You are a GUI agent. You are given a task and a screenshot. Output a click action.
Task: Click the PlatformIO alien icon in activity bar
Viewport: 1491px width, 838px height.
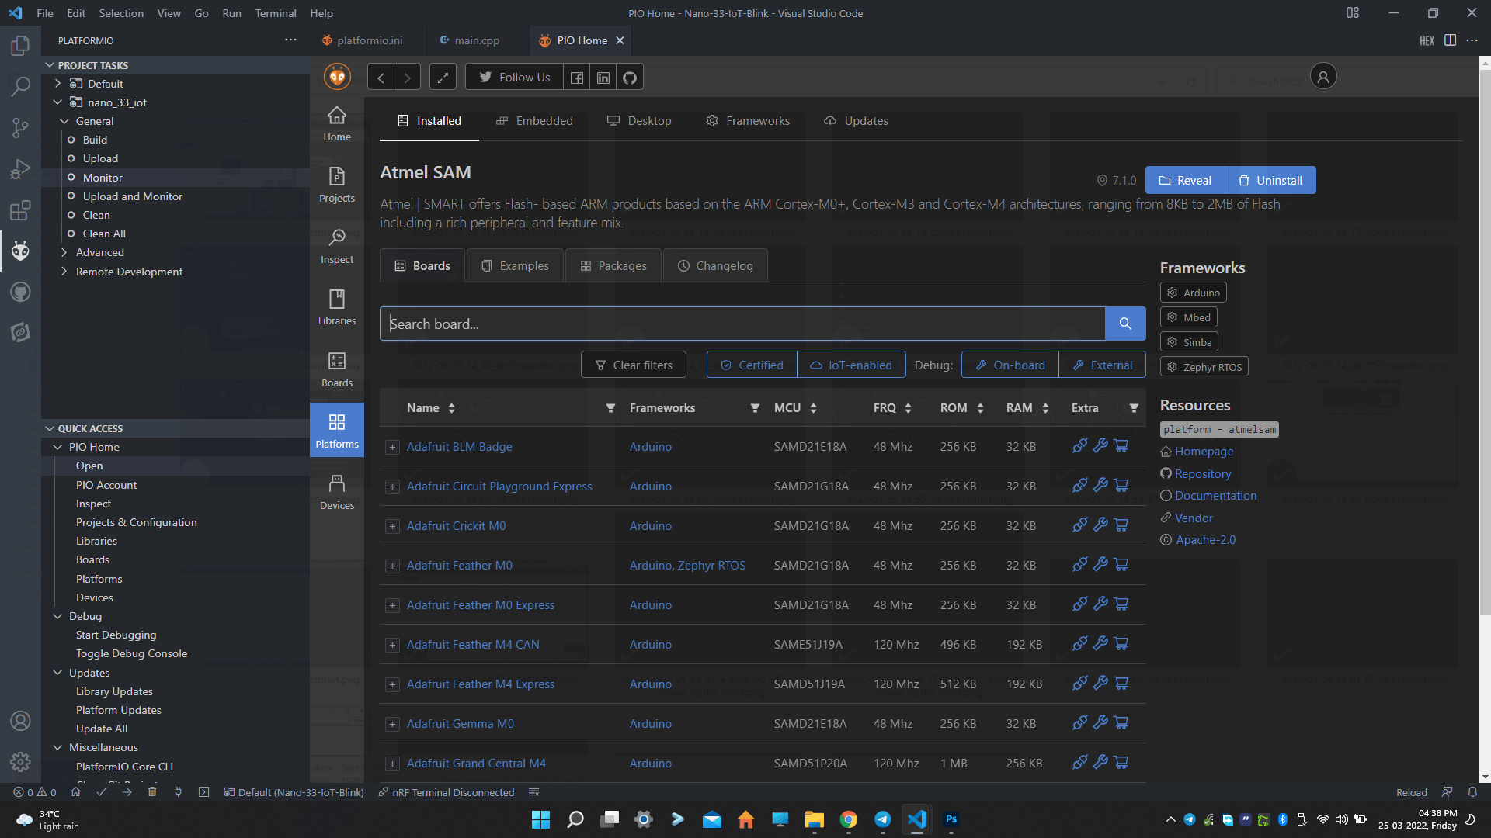(x=20, y=251)
